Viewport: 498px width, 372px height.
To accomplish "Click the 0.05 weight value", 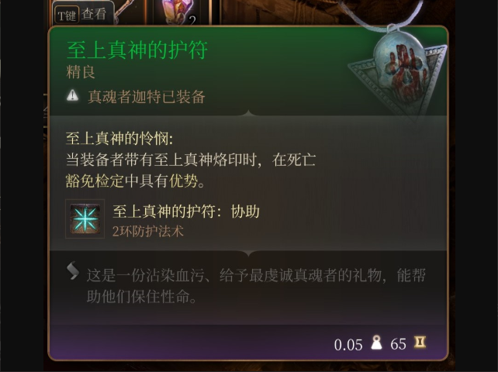I will coord(348,345).
